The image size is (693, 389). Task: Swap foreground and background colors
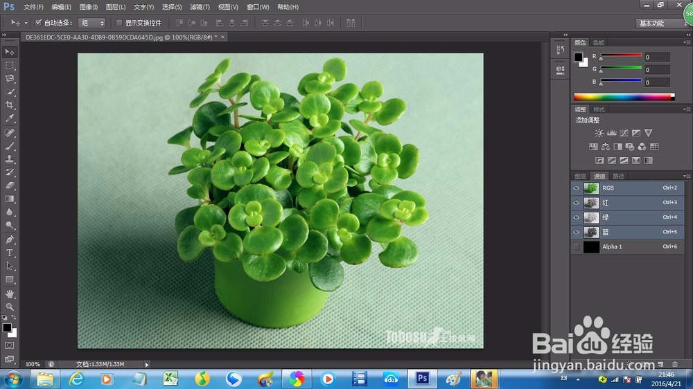click(14, 318)
